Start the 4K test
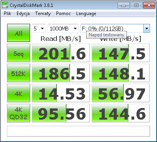157x142 pixels. (x=19, y=93)
